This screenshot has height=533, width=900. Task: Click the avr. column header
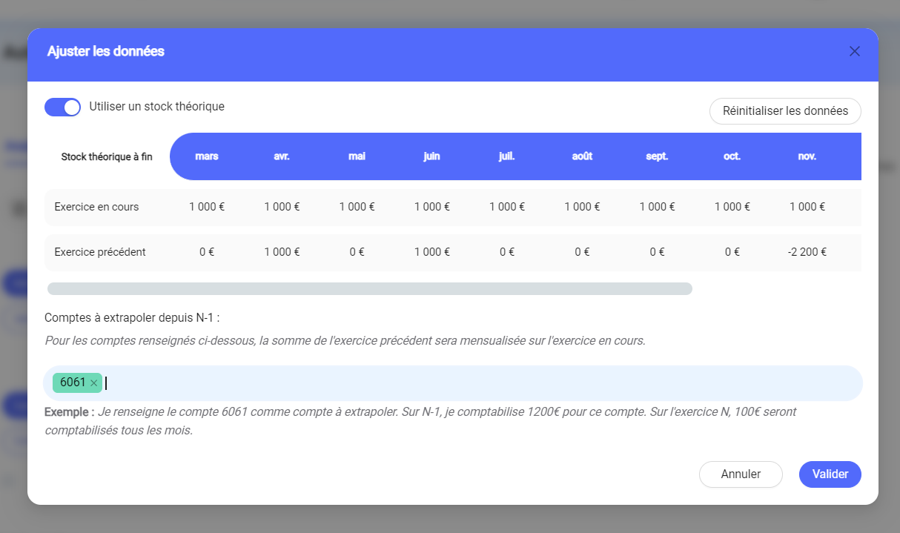tap(282, 156)
